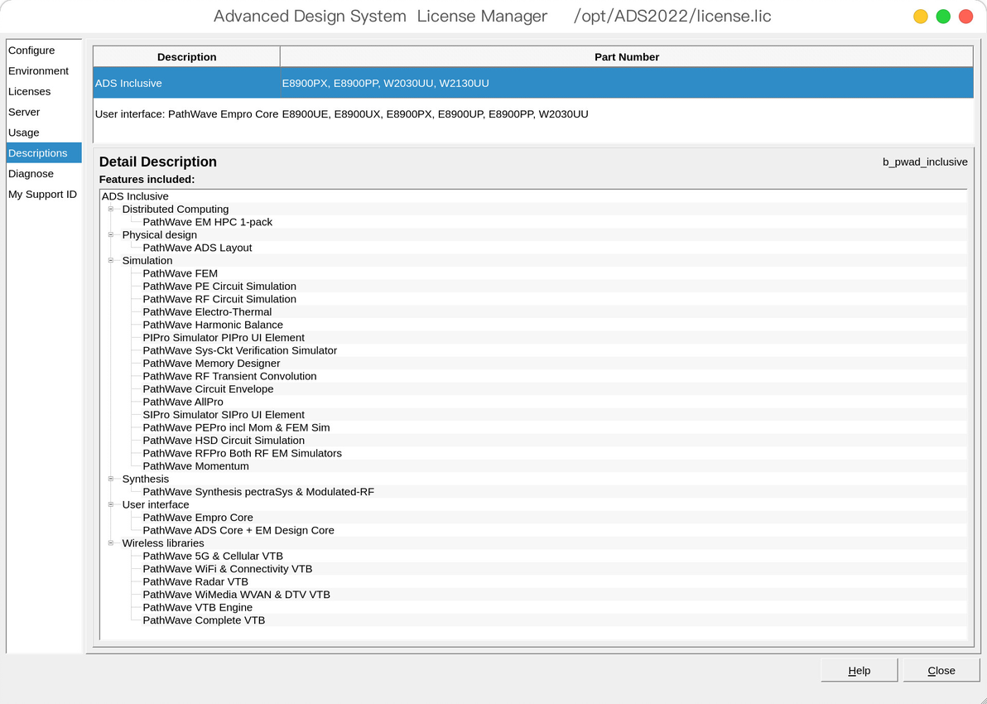Select PathWave Electro-Thermal

coord(207,312)
